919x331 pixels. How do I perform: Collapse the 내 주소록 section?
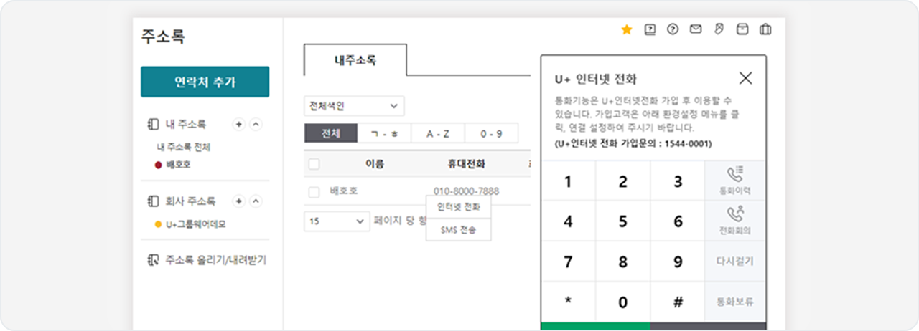pyautogui.click(x=256, y=124)
